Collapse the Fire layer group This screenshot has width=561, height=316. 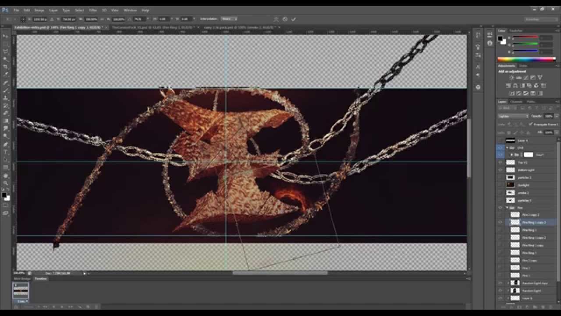point(508,208)
